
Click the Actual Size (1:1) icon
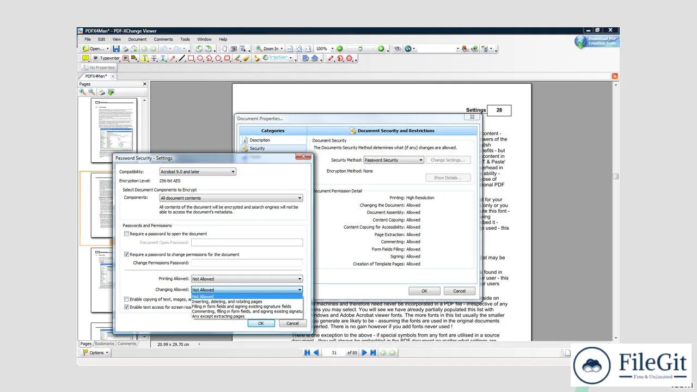(x=290, y=48)
